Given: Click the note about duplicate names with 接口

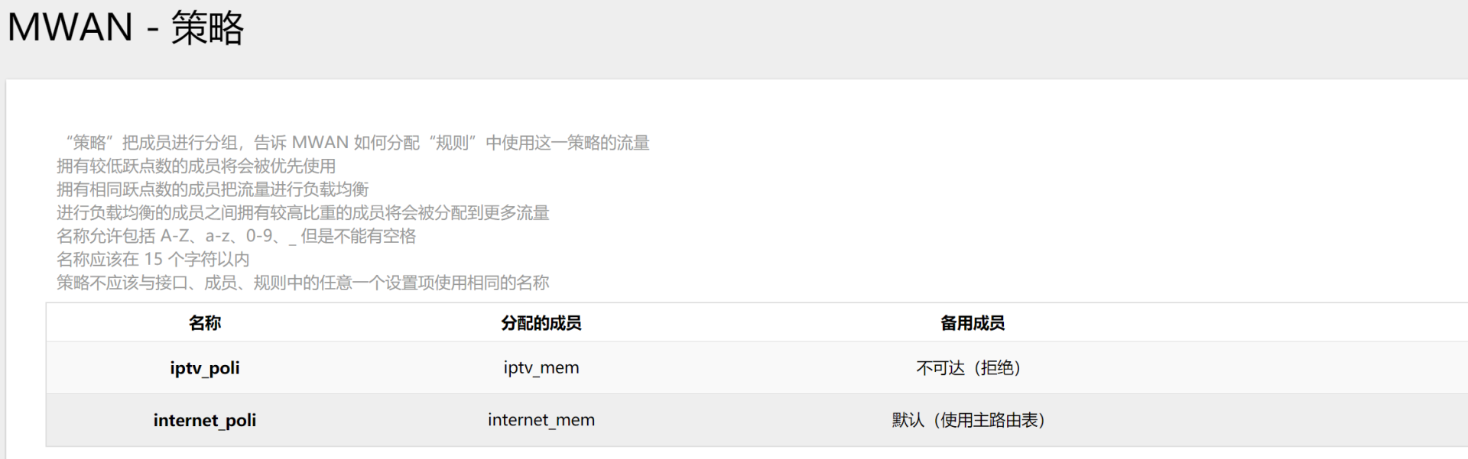Looking at the screenshot, I should (303, 283).
